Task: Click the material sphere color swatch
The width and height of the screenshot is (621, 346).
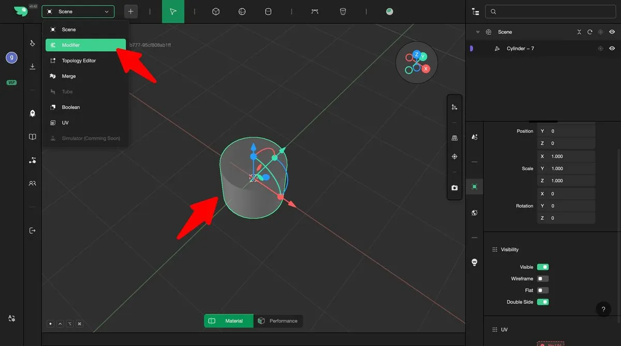Action: [390, 11]
